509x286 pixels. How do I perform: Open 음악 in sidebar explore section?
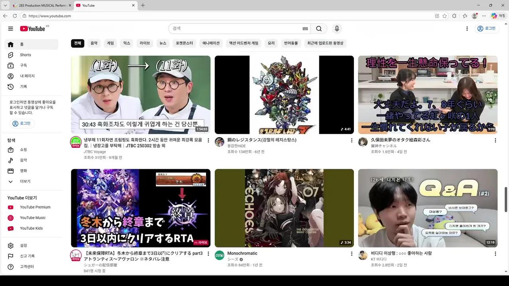[32, 160]
